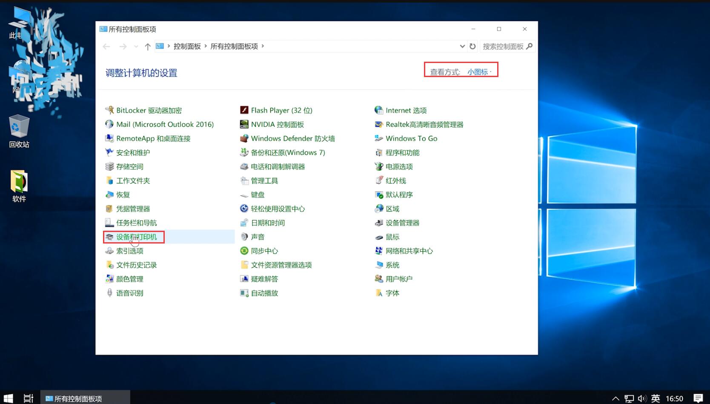Click the 16:50 taskbar clock
Screen dimensions: 710x404
click(x=674, y=398)
